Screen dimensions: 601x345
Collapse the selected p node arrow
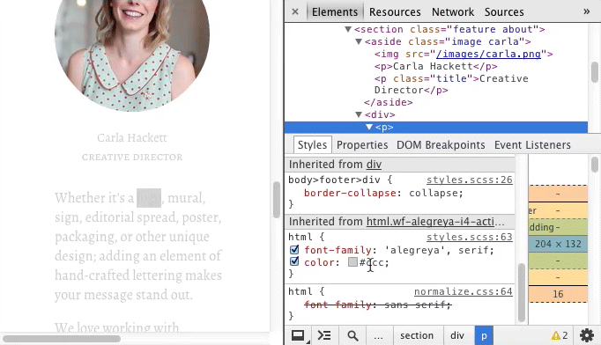(x=369, y=127)
